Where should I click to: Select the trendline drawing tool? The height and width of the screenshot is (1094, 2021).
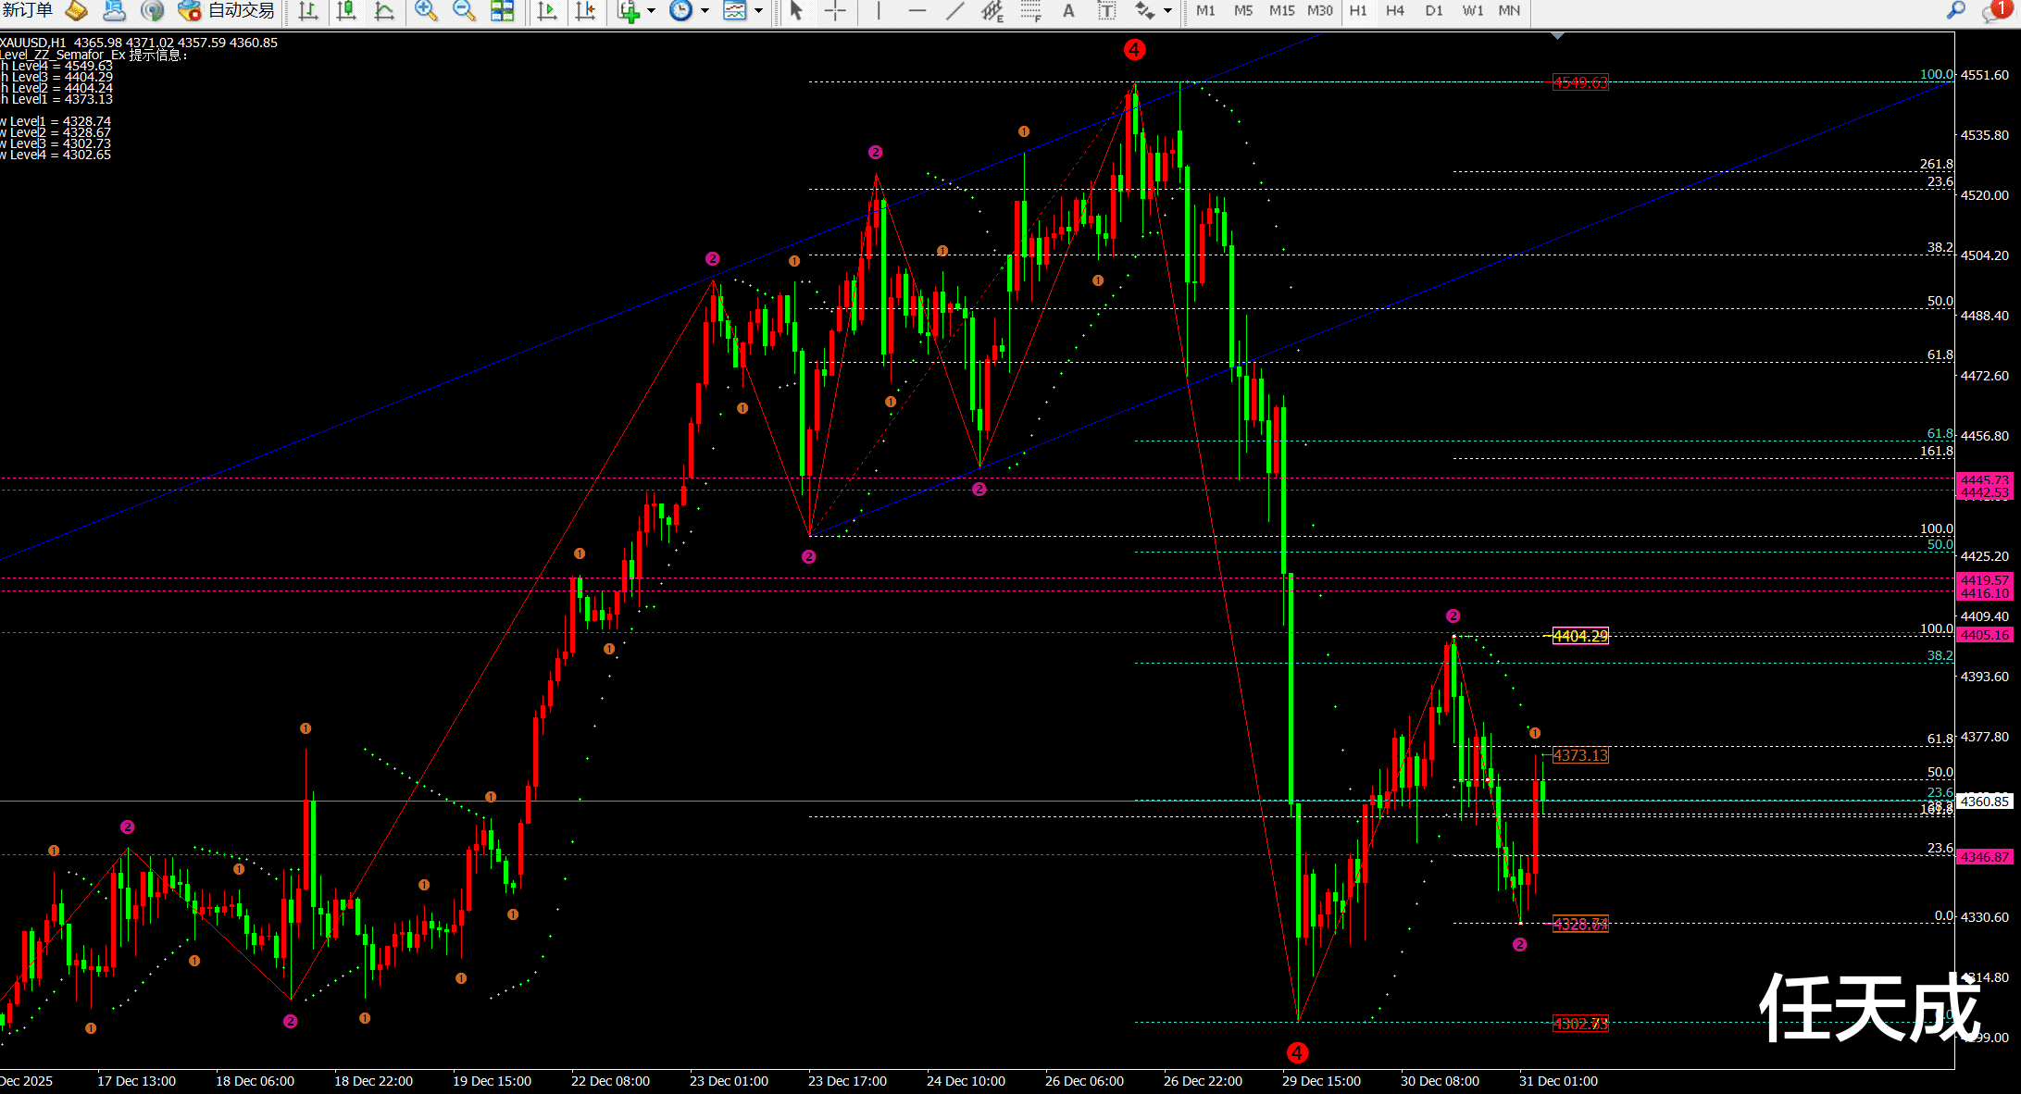[x=954, y=11]
